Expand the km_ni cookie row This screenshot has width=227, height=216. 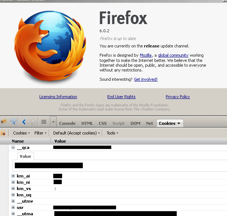[x=13, y=182]
